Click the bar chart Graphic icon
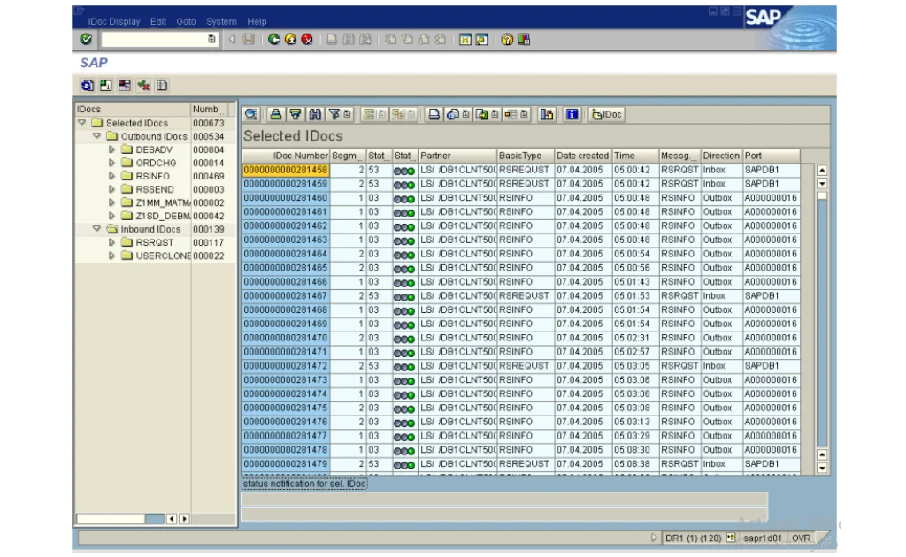 547,114
